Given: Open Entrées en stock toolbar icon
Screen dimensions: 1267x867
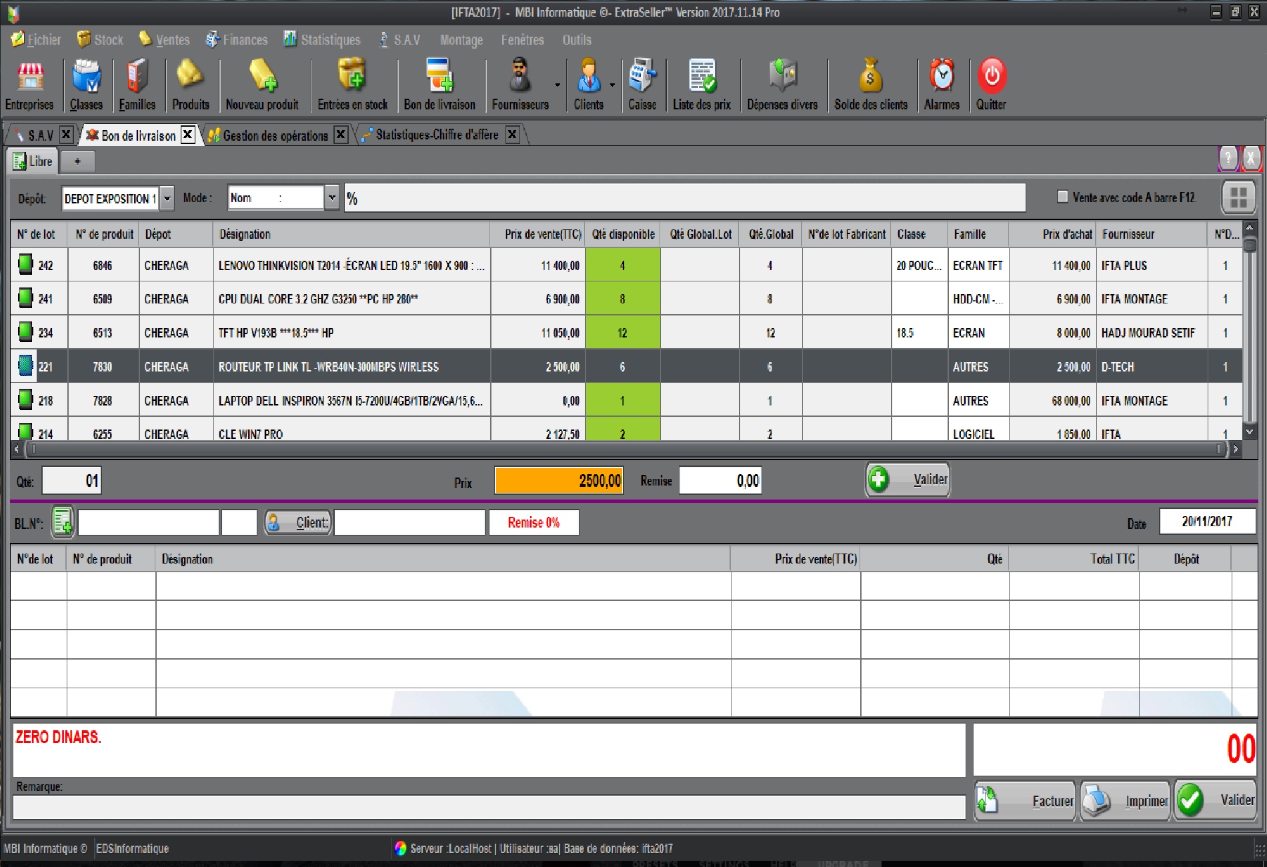Looking at the screenshot, I should [x=352, y=85].
